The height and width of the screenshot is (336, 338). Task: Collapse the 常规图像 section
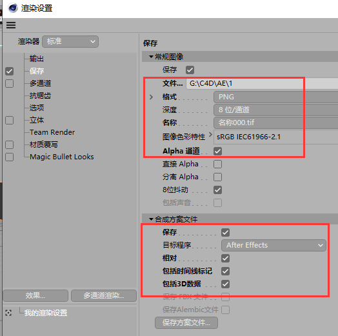point(151,57)
